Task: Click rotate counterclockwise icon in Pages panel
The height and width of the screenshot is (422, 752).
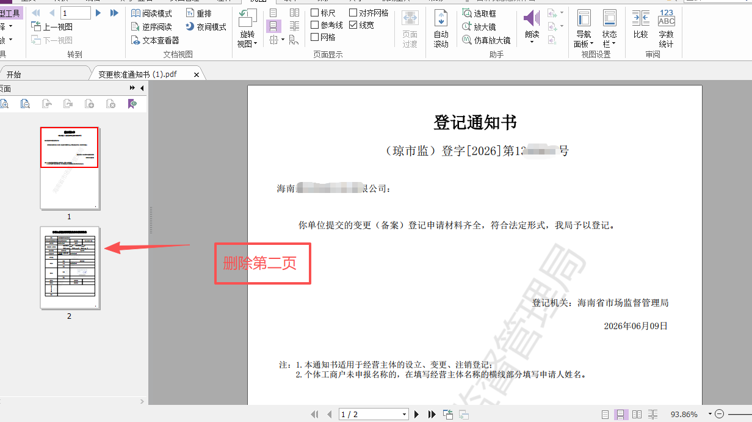Action: tap(46, 104)
